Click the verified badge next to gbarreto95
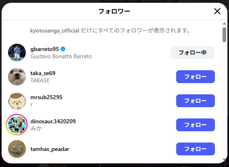Viewport: 229px width, 167px height. [x=63, y=49]
